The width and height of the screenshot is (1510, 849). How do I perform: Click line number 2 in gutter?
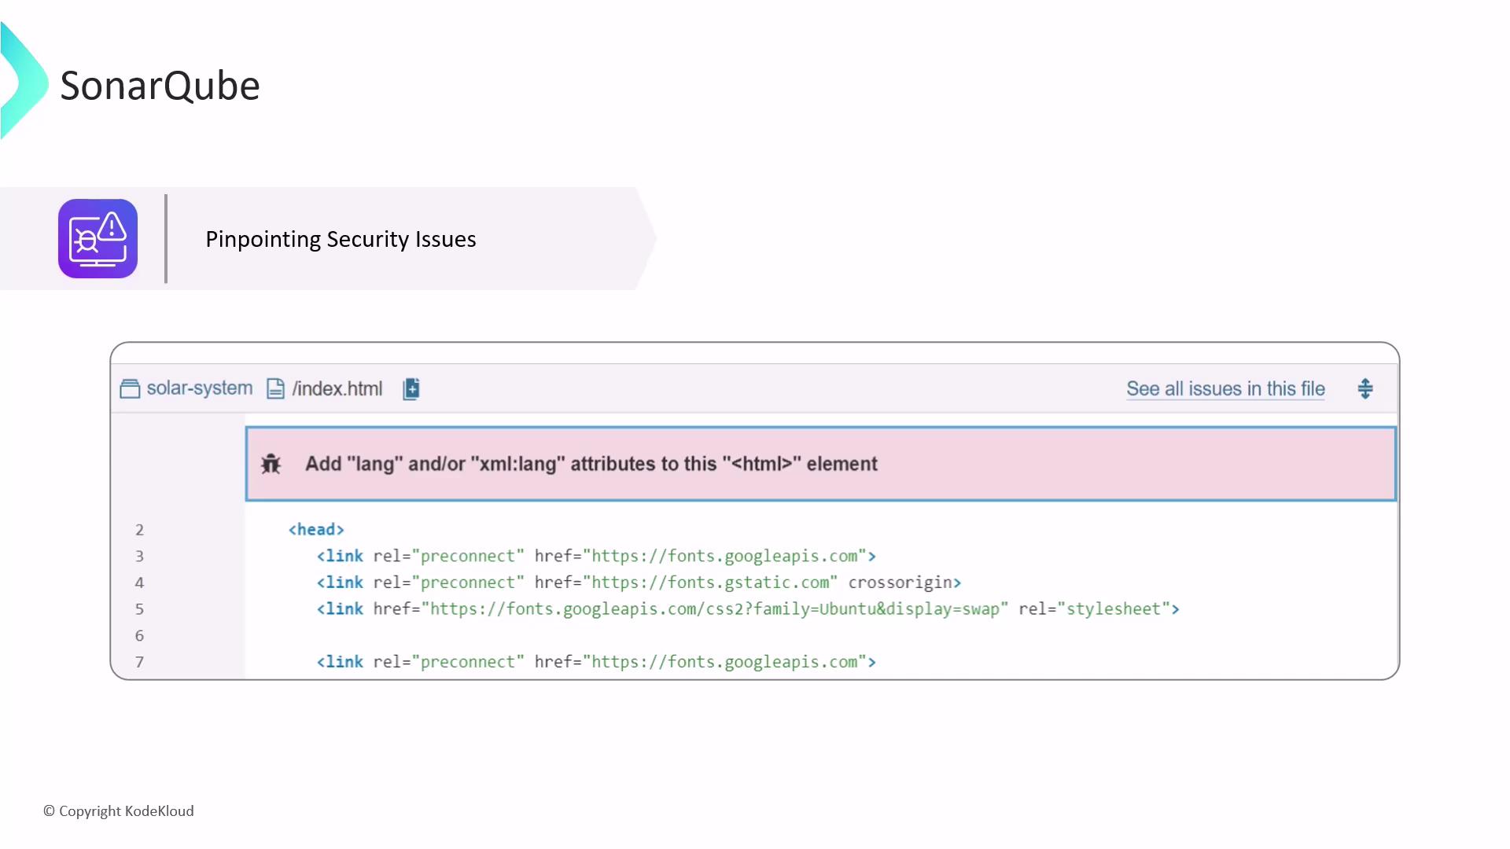click(x=139, y=530)
